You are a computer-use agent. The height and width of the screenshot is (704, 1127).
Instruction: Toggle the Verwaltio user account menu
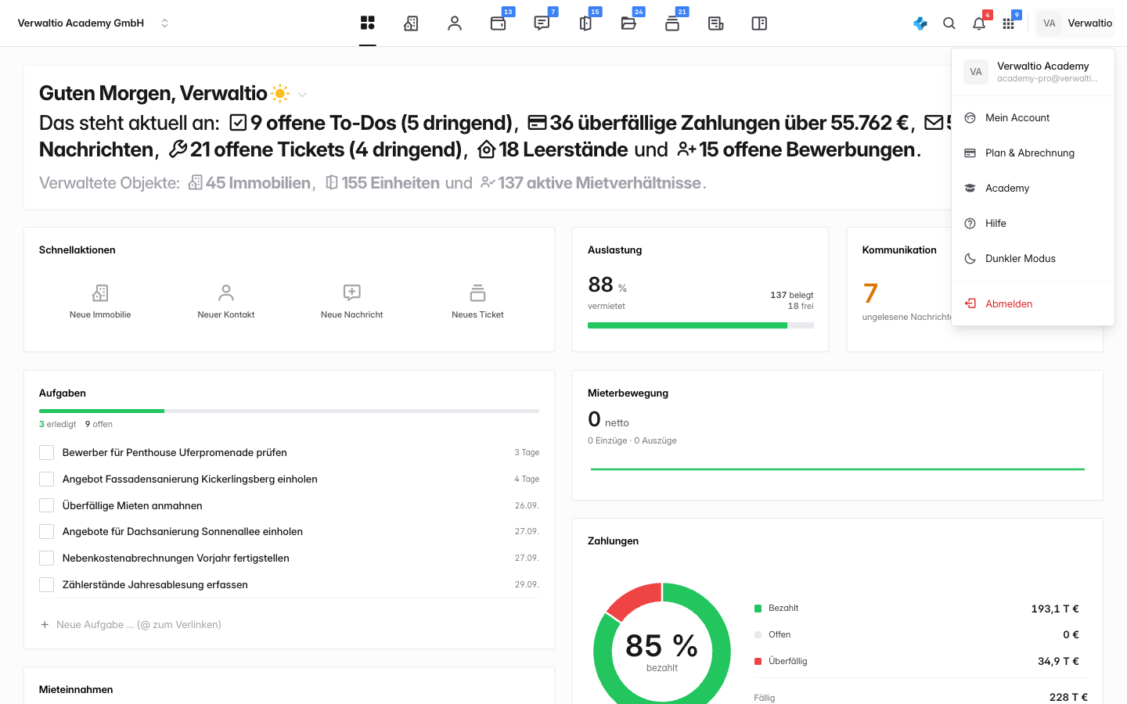[1075, 23]
